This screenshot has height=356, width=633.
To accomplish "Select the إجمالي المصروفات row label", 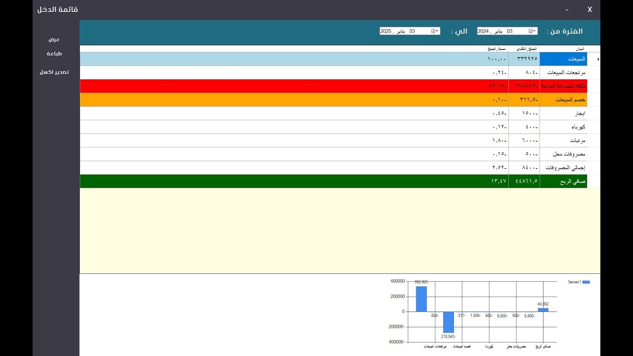I will tap(563, 168).
